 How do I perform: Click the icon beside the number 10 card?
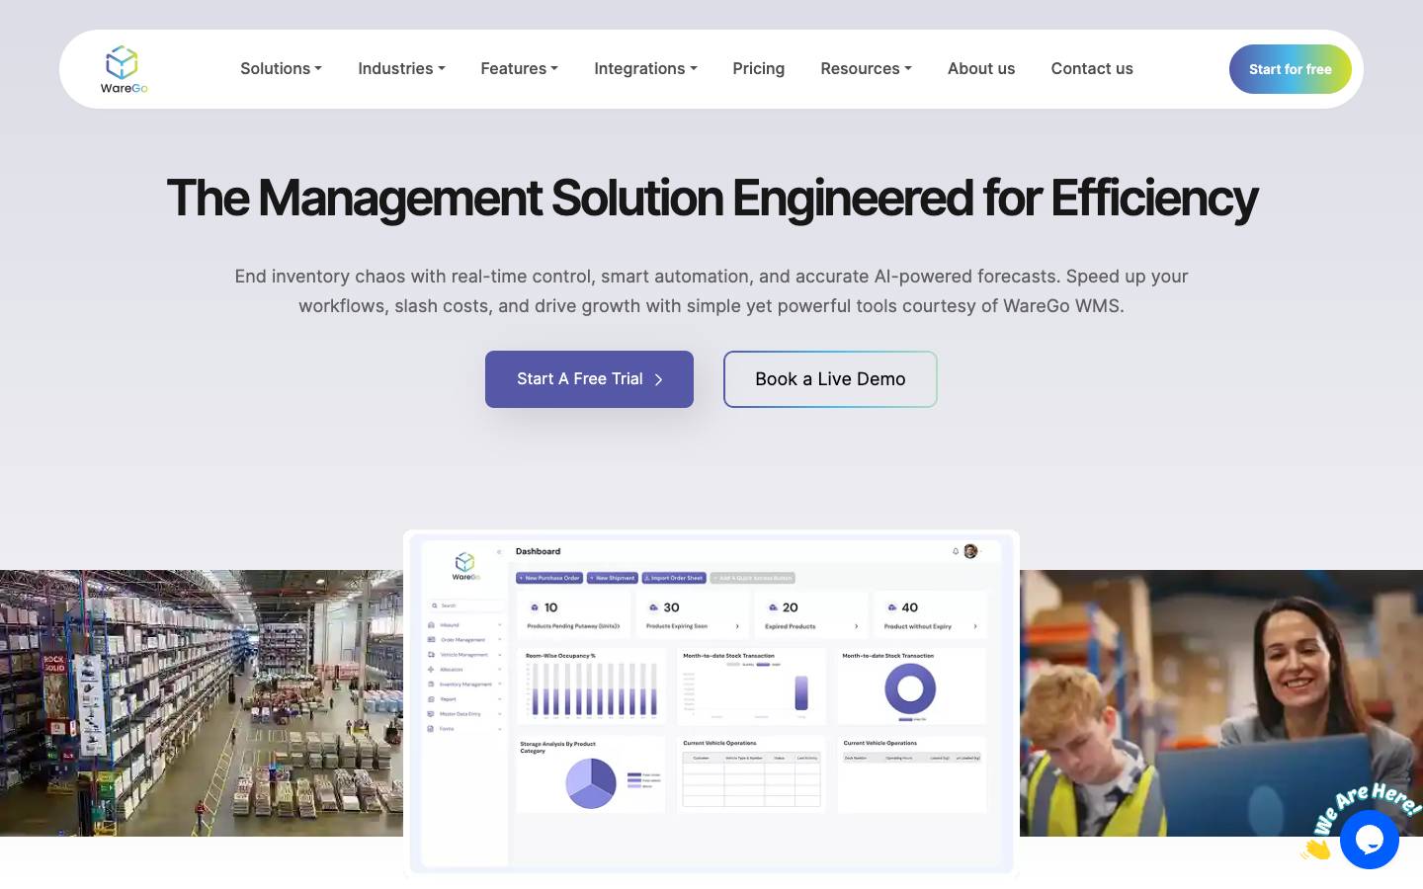coord(535,607)
